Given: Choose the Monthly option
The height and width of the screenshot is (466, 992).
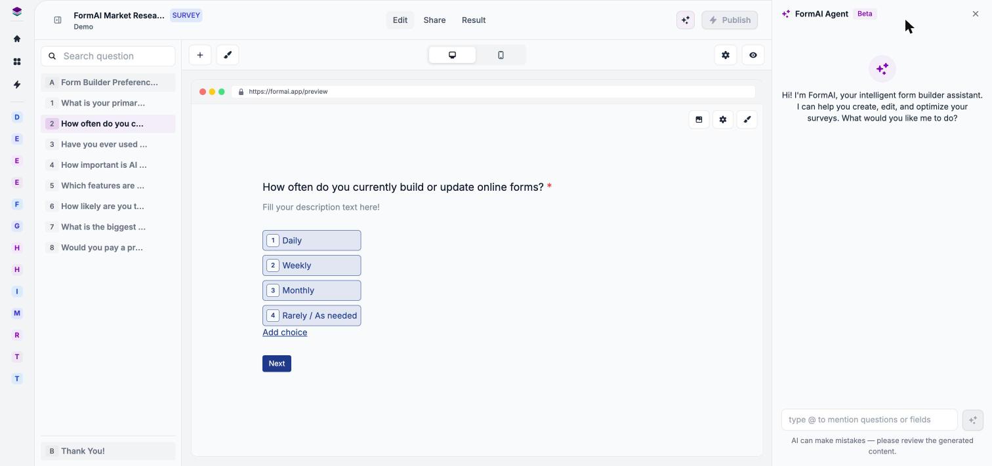Looking at the screenshot, I should (312, 290).
